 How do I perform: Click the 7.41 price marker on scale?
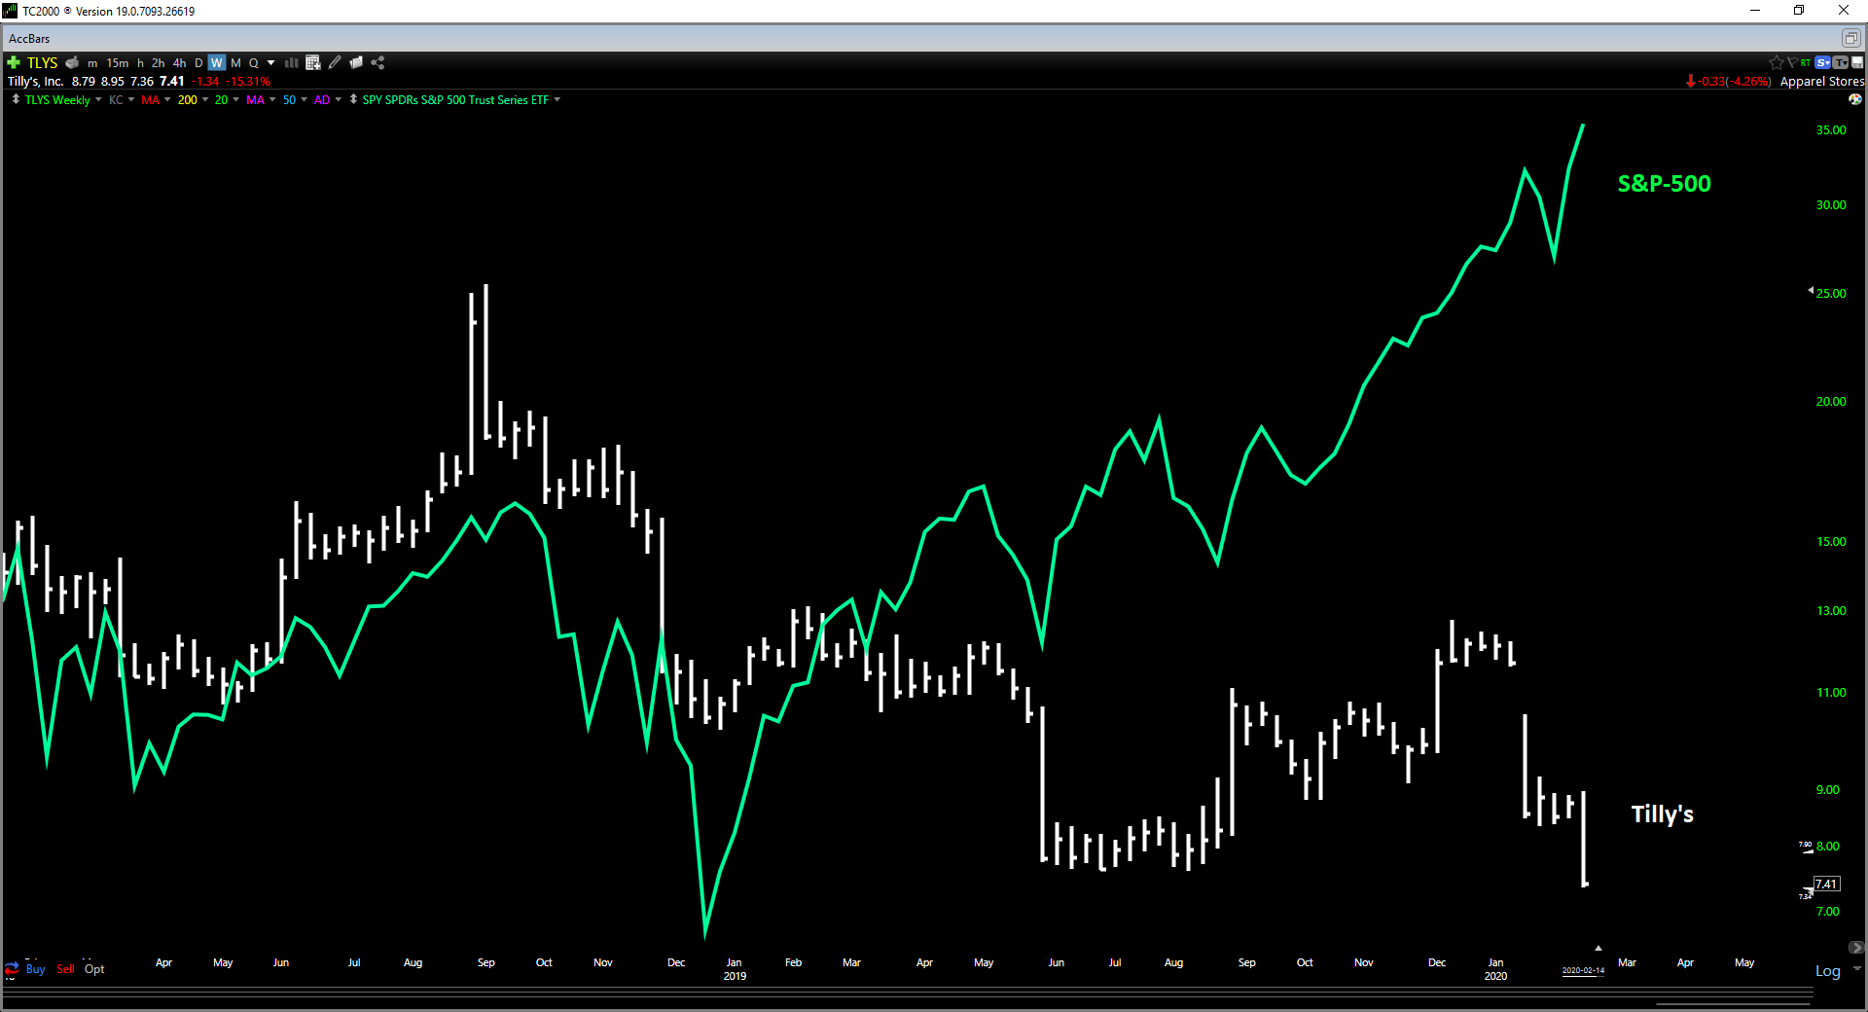(x=1826, y=884)
